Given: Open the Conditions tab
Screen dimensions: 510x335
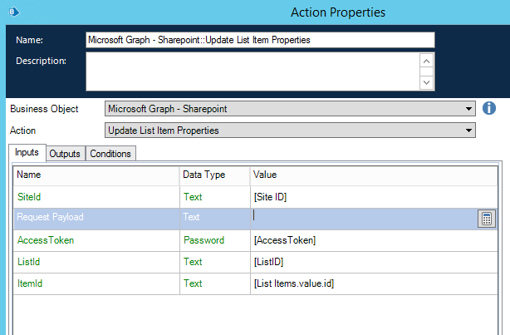Looking at the screenshot, I should click(x=110, y=154).
